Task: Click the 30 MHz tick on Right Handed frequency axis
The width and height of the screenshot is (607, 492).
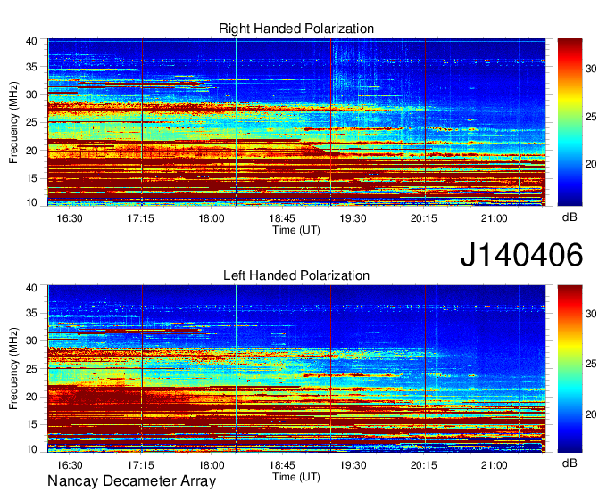Action: coord(31,94)
